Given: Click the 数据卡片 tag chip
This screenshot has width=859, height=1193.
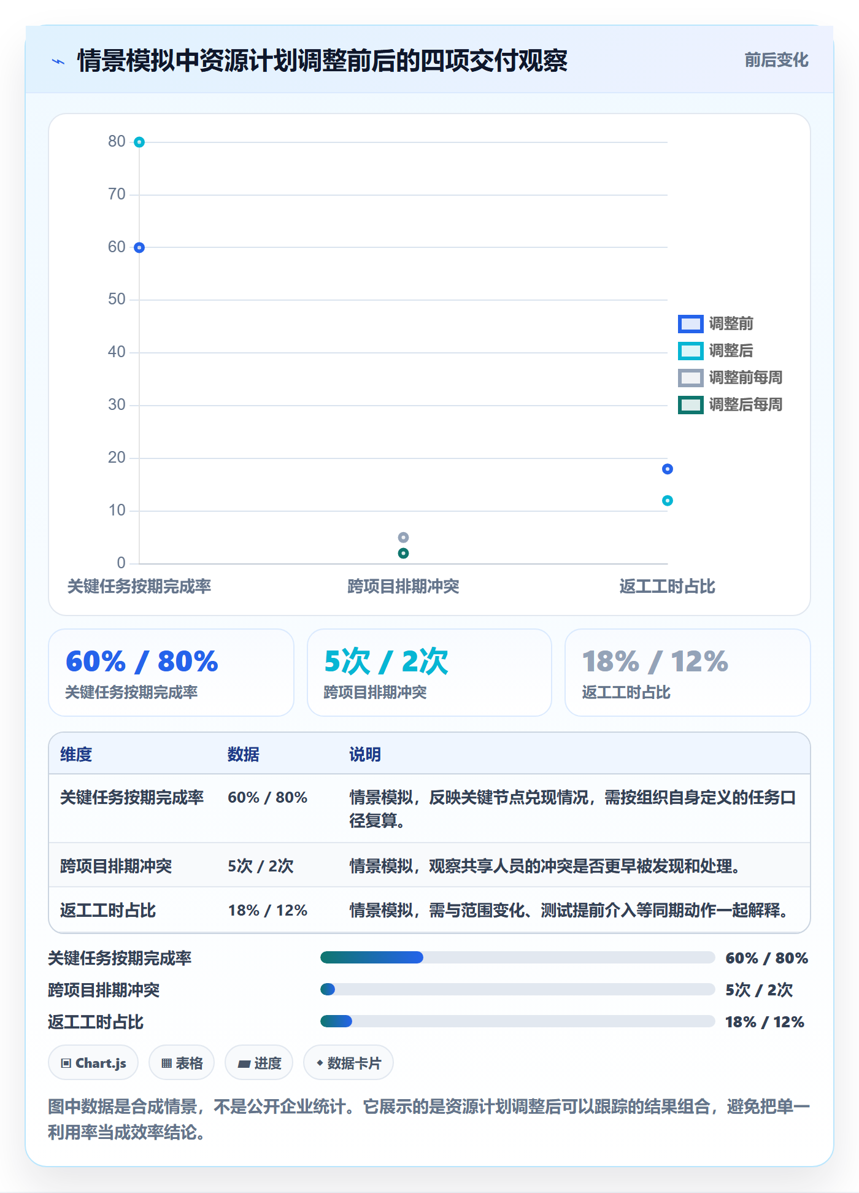Looking at the screenshot, I should coord(349,1062).
